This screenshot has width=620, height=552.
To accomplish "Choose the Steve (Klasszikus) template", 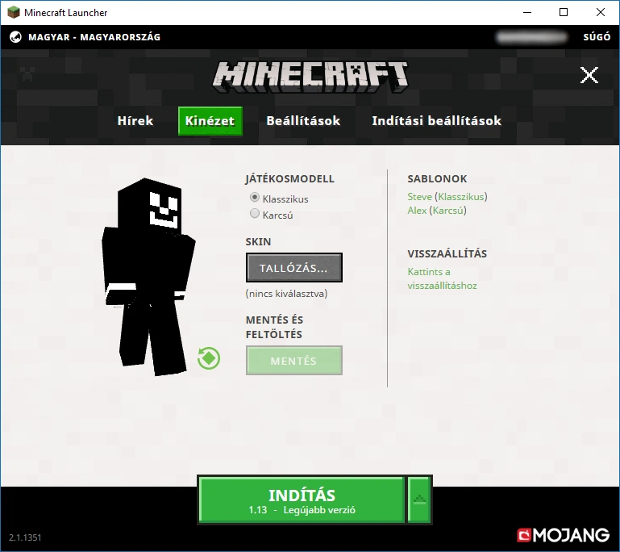I will point(447,197).
